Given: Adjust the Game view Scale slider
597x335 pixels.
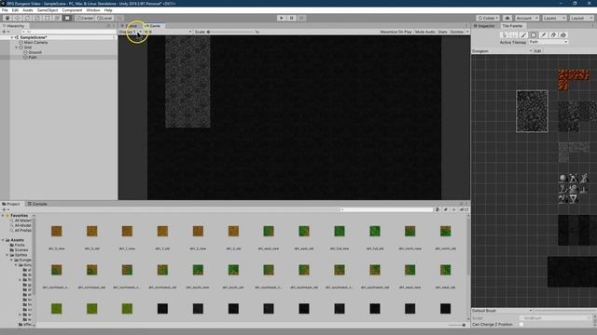Looking at the screenshot, I should [231, 32].
